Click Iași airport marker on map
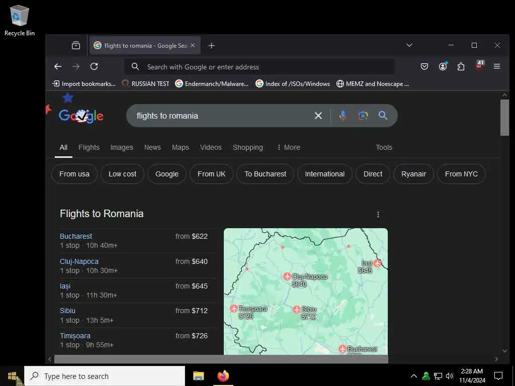Screen dimensions: 515x386 377,263
